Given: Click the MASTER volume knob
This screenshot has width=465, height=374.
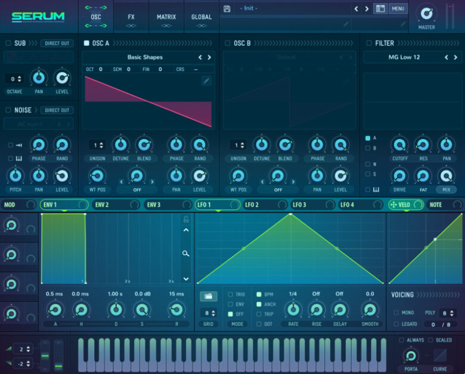Looking at the screenshot, I should point(426,13).
